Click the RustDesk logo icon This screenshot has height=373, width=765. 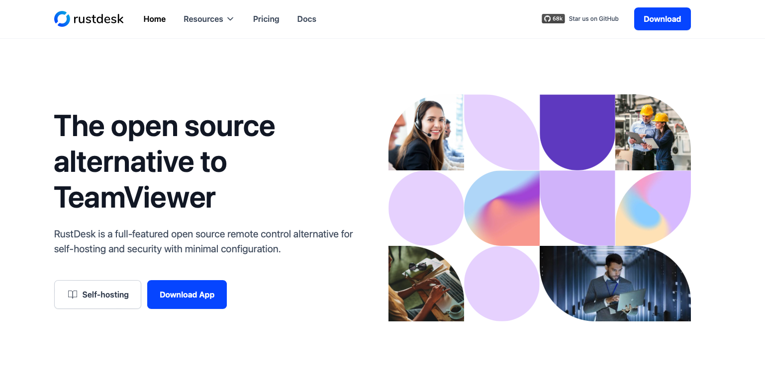tap(62, 19)
